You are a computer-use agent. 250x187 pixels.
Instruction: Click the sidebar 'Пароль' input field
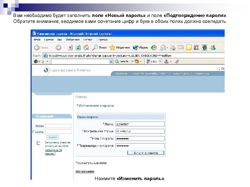click(58, 132)
